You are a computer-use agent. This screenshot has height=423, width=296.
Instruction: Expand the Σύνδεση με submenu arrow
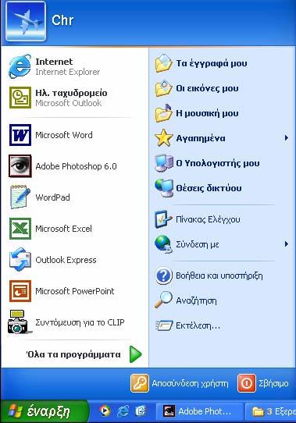287,244
